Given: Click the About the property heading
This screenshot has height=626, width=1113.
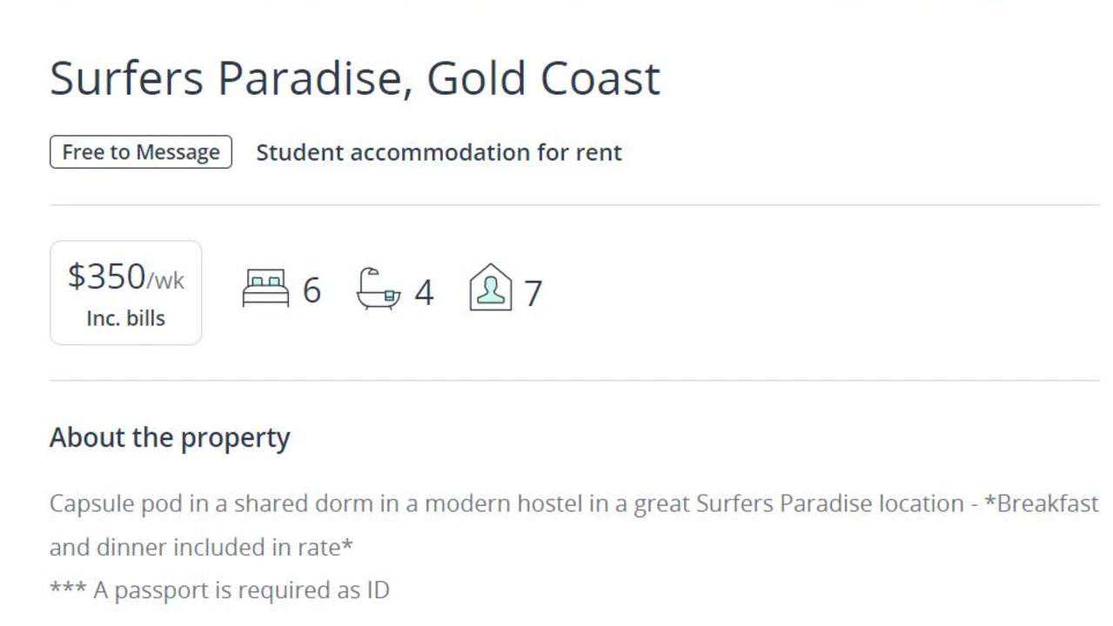Looking at the screenshot, I should [170, 437].
